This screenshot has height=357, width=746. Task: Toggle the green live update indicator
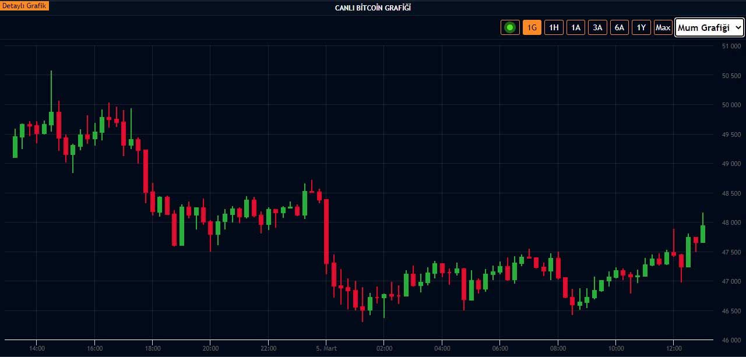(510, 27)
